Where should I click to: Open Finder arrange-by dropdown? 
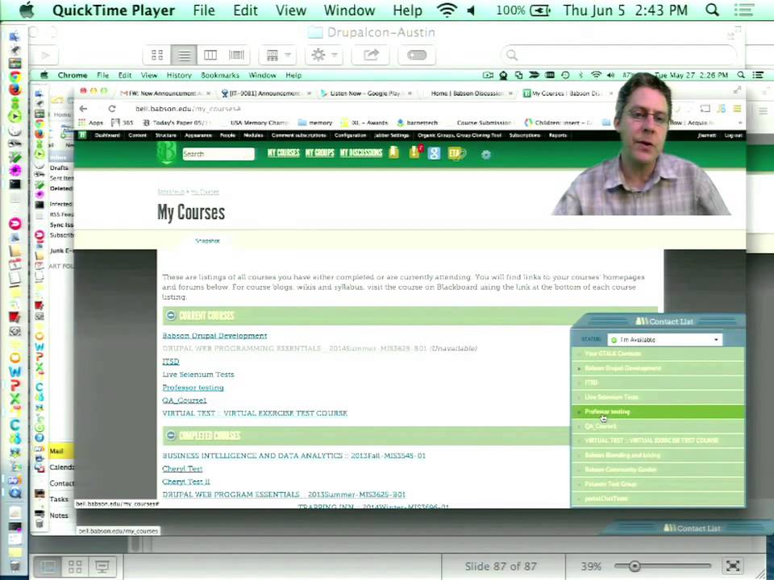[278, 55]
